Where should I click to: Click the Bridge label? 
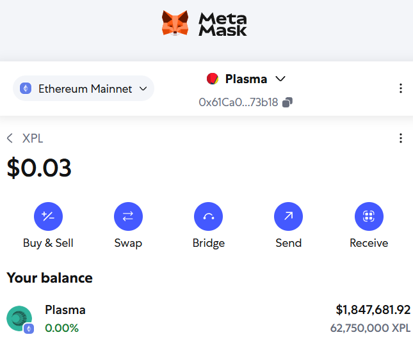click(x=209, y=243)
